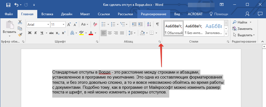
Task: Toggle bold Ж formatting
Action: coord(30,33)
